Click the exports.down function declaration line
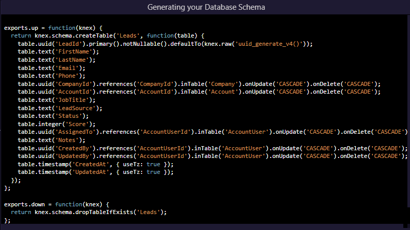Viewport: 410px width, 230px height. click(57, 204)
